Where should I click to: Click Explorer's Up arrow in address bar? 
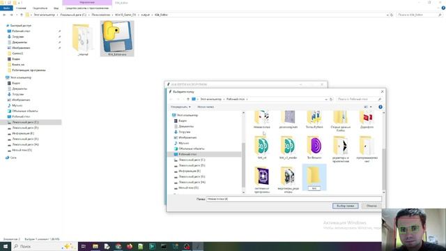pos(22,15)
